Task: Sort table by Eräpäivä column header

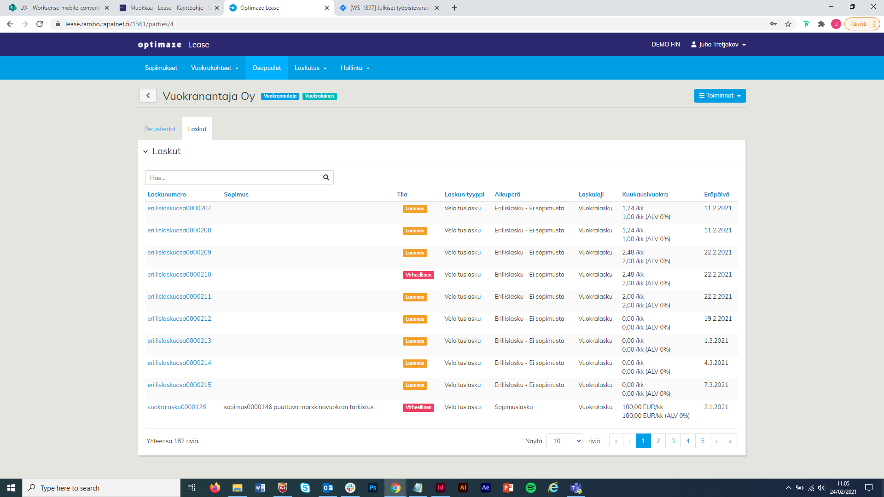Action: pyautogui.click(x=716, y=195)
